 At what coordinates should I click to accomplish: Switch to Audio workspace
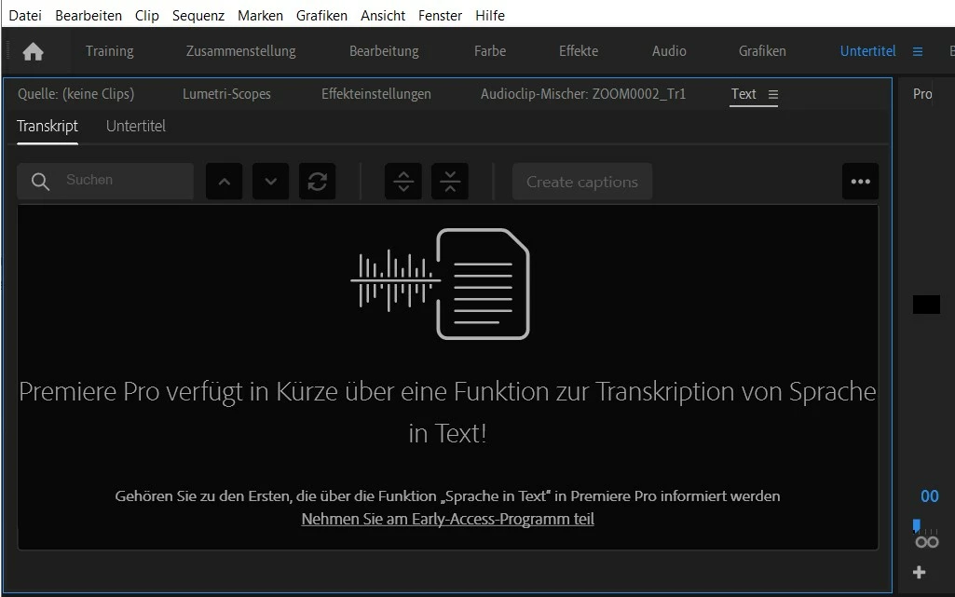pos(669,51)
